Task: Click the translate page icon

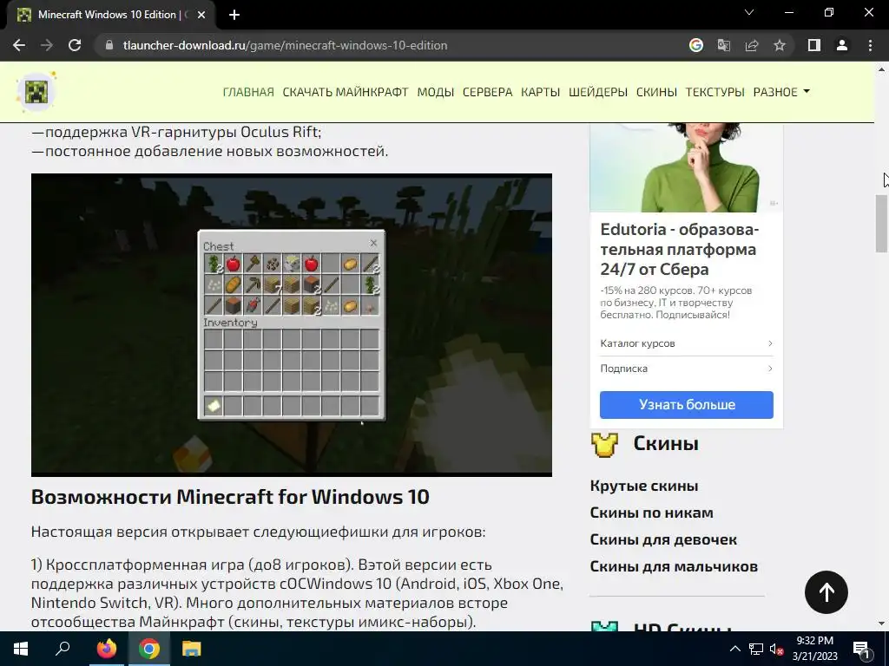Action: point(724,45)
